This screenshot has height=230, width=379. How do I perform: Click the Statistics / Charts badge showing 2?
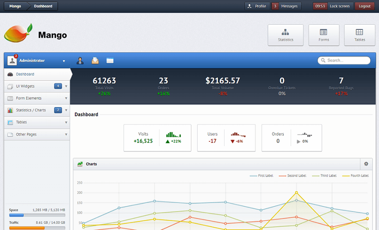coord(58,110)
